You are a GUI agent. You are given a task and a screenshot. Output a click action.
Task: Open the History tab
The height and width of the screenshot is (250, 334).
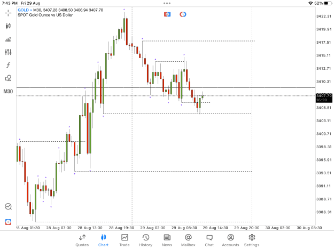pos(146,240)
